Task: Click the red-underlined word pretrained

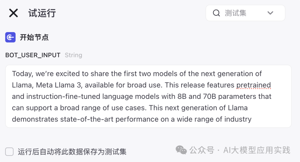Action: click(x=253, y=85)
